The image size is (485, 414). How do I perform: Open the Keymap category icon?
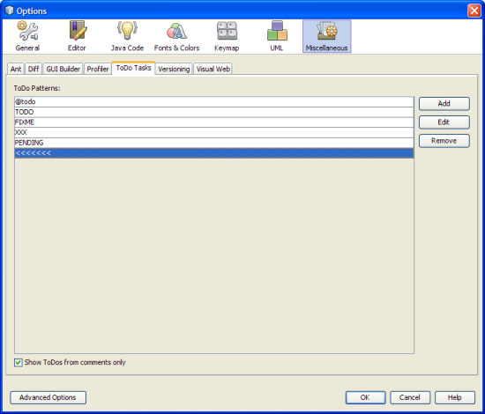[x=227, y=36]
